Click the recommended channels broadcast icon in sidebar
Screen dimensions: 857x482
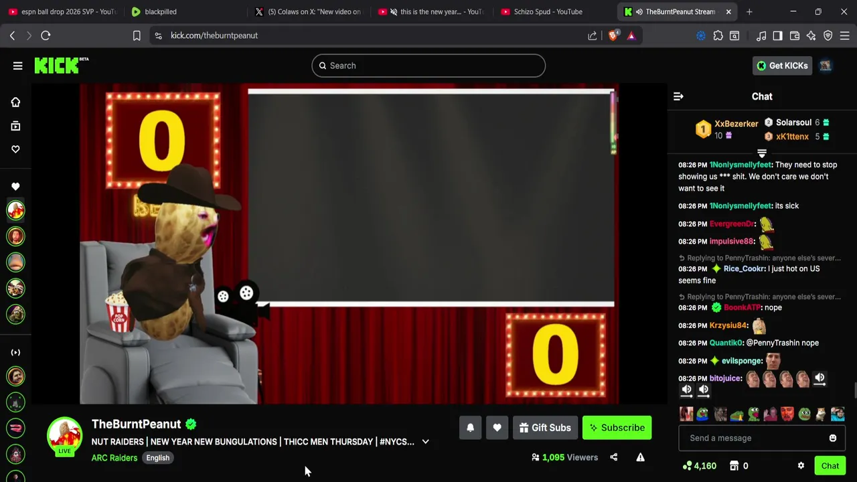[x=15, y=352]
